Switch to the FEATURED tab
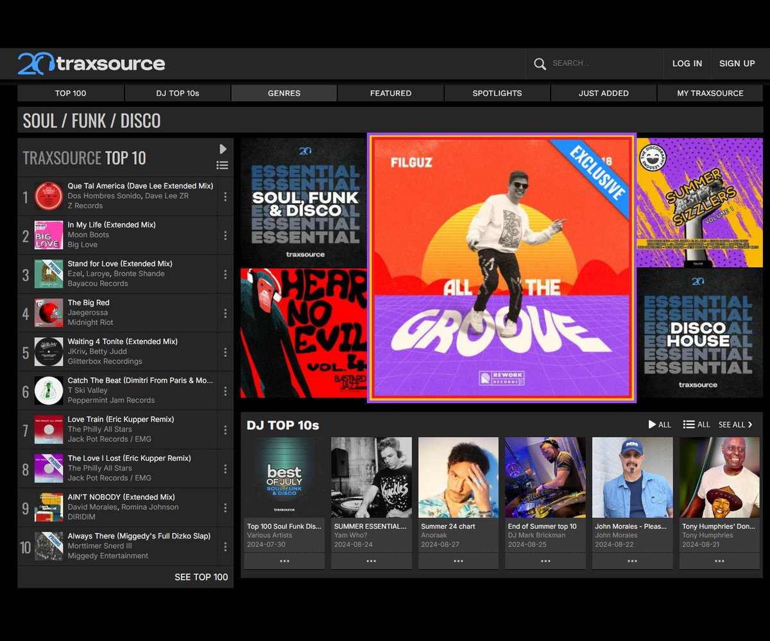 tap(390, 93)
